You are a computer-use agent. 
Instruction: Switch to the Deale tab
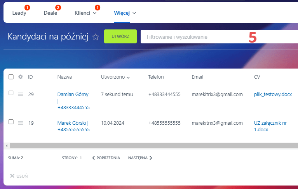click(x=51, y=13)
